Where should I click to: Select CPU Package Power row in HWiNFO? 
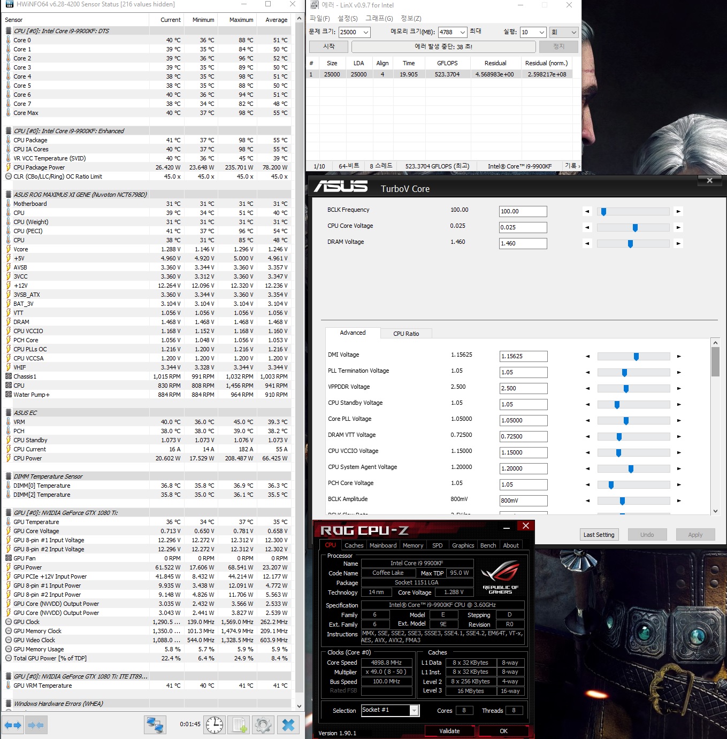coord(147,167)
